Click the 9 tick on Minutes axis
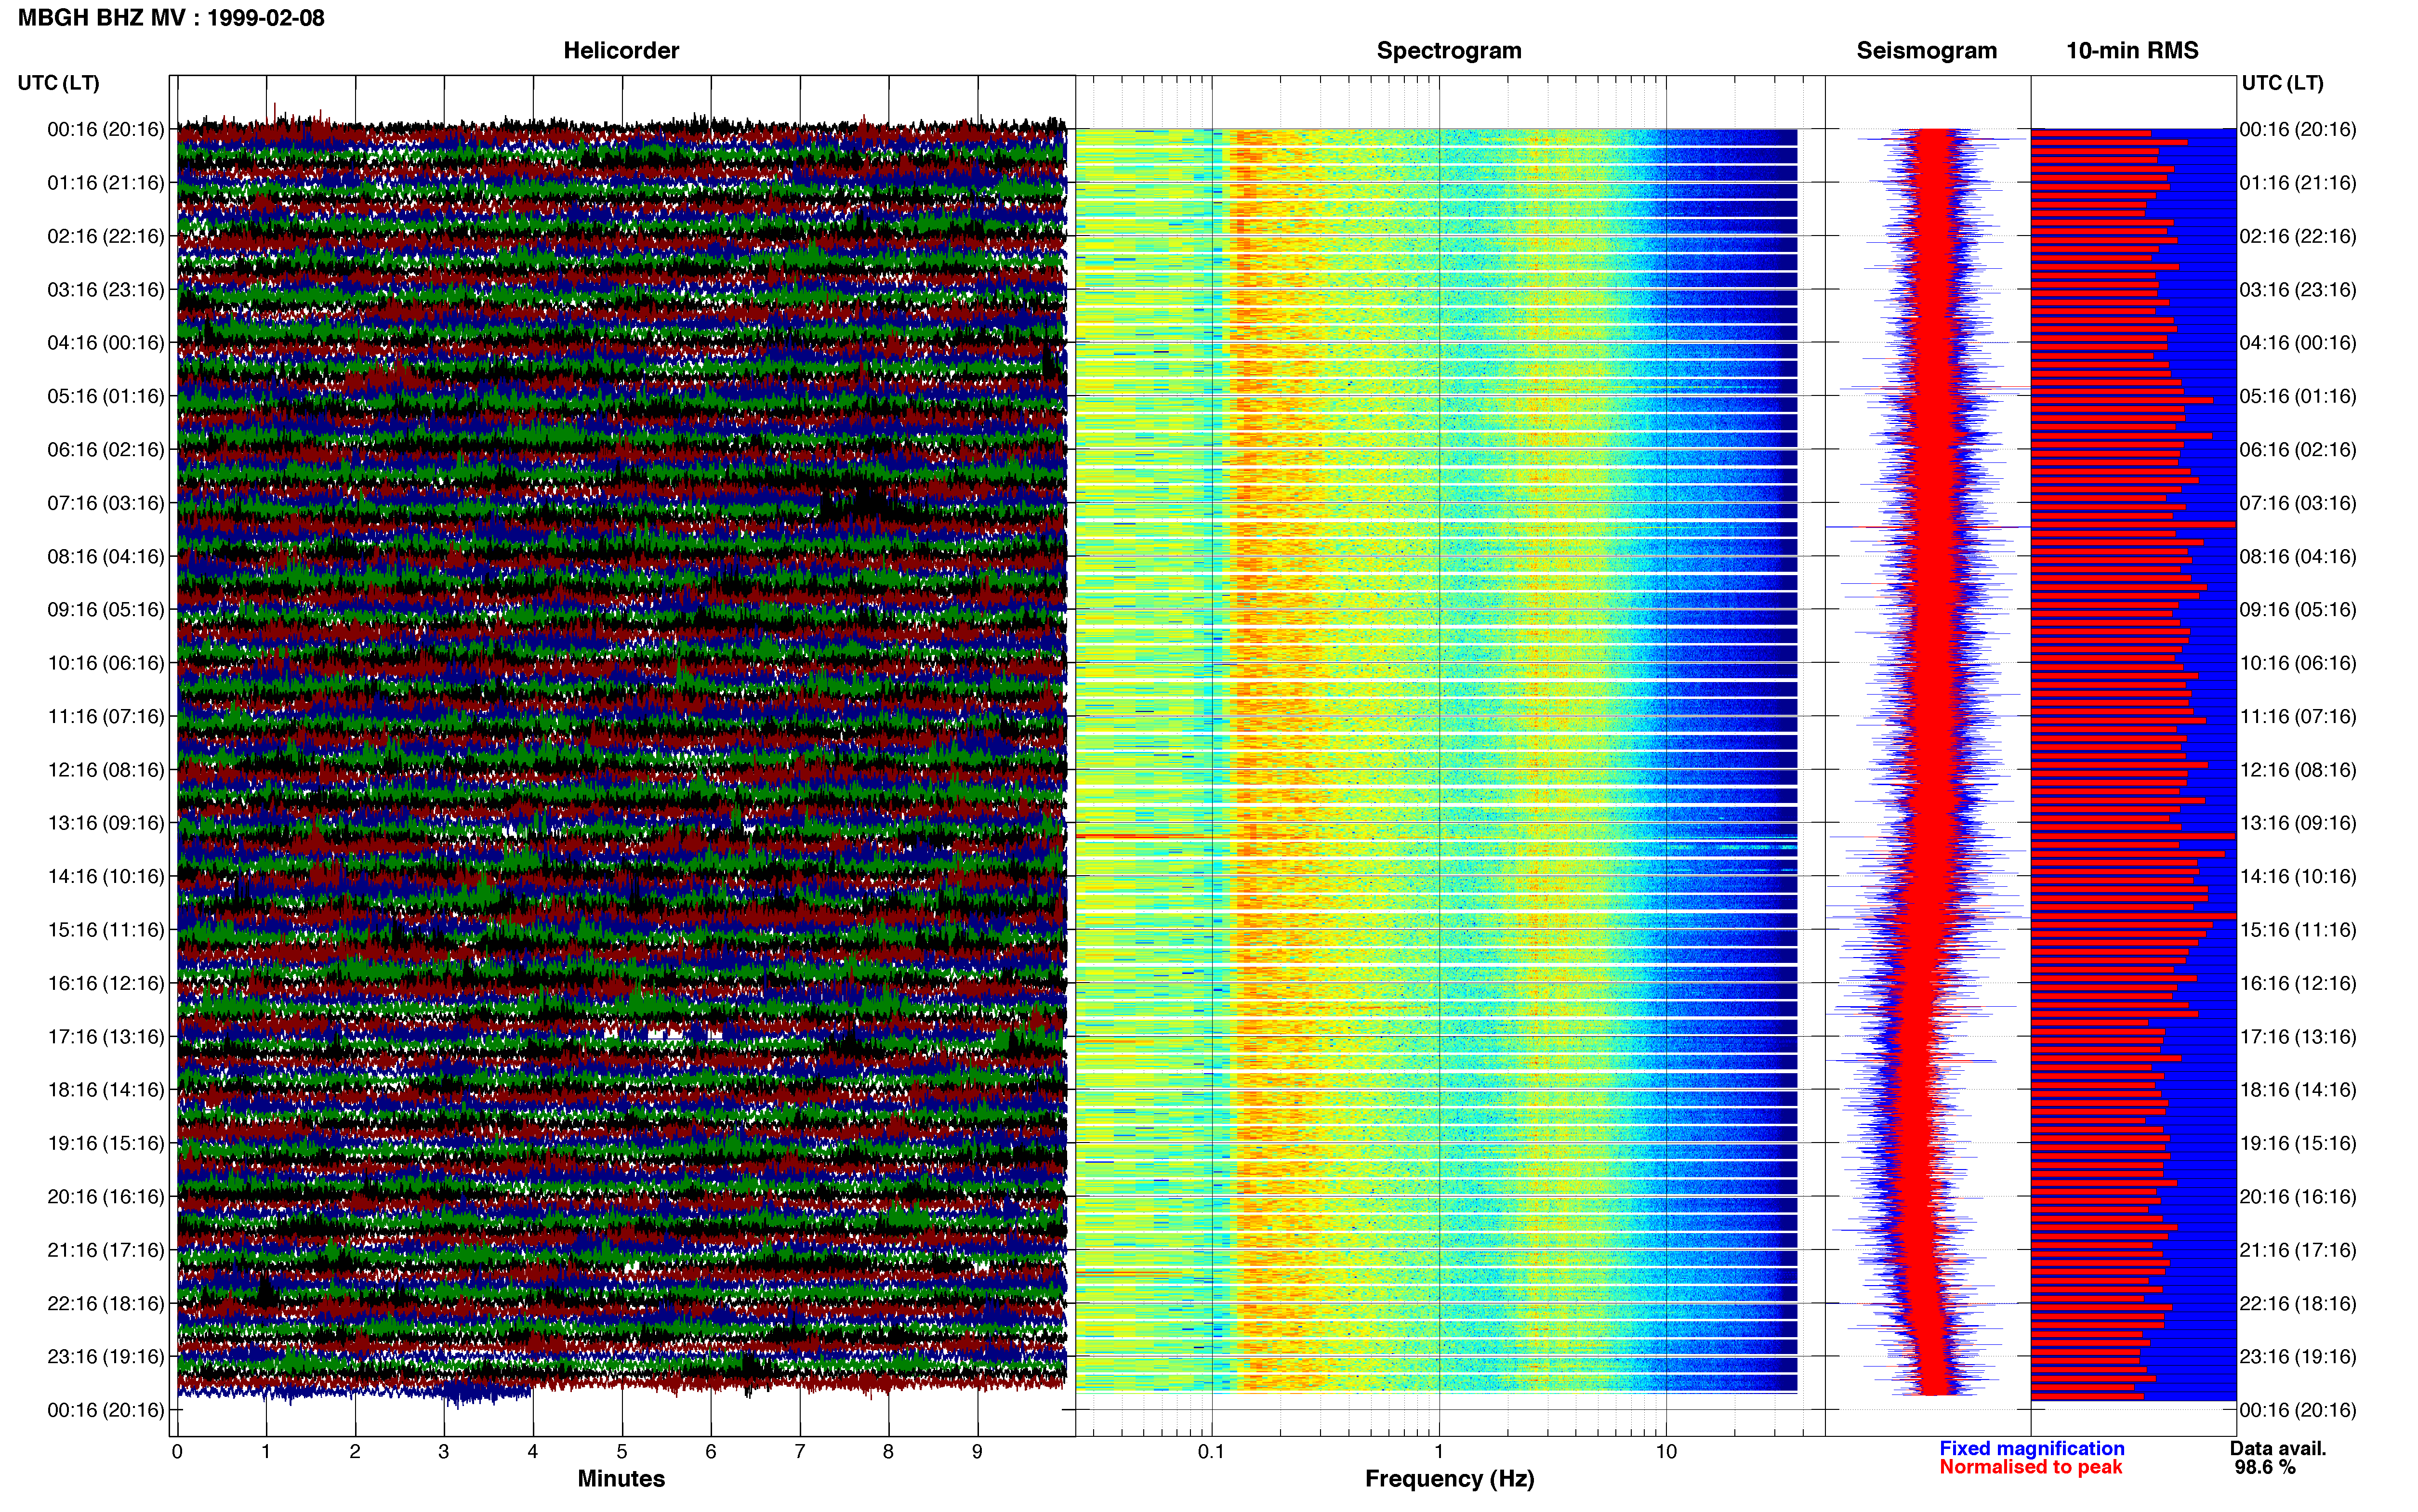The height and width of the screenshot is (1512, 2418). [977, 1452]
